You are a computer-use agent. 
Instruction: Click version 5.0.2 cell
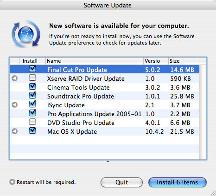152,70
